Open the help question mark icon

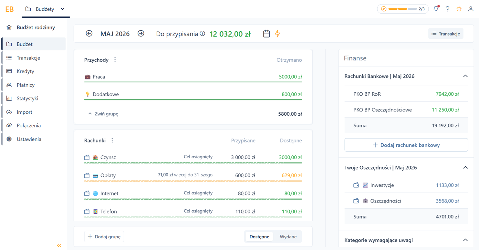click(x=447, y=9)
